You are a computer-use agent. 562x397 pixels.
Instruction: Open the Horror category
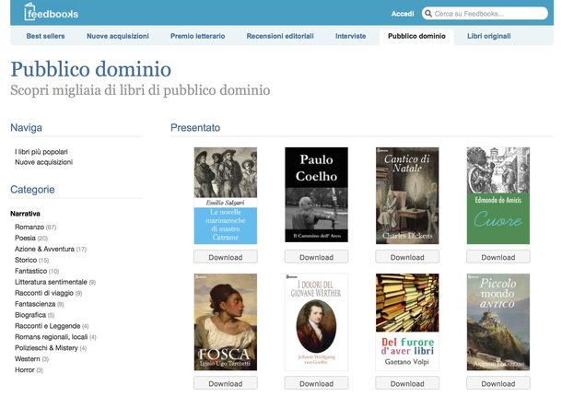[25, 370]
